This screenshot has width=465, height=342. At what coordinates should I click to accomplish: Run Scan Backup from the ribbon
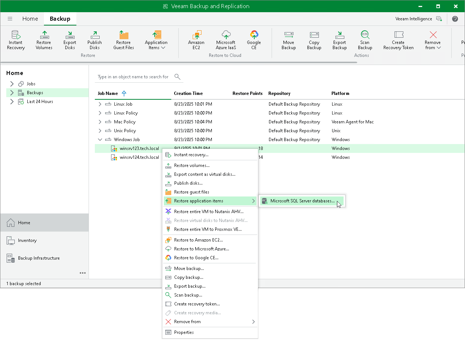(365, 40)
